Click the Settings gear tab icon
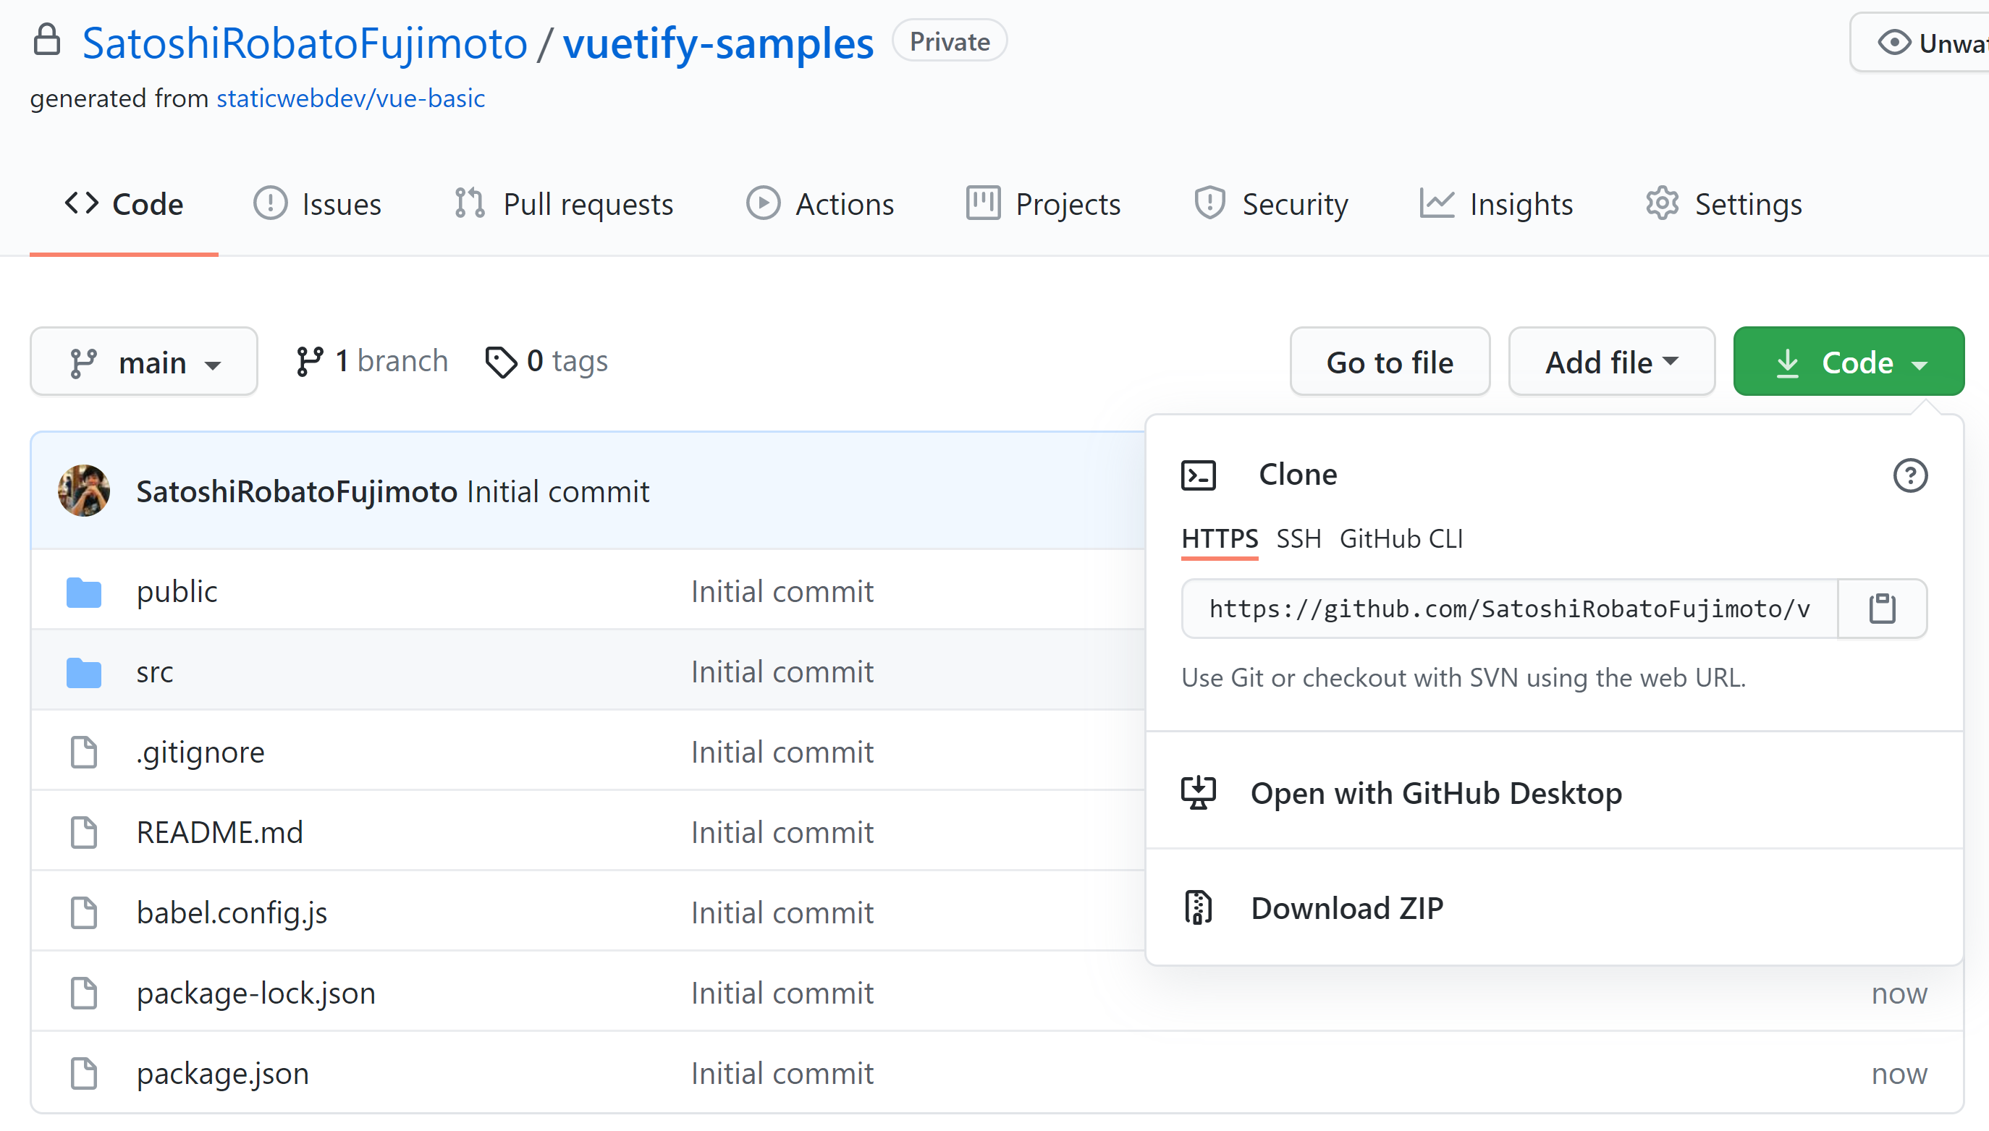The width and height of the screenshot is (1989, 1131). point(1662,203)
